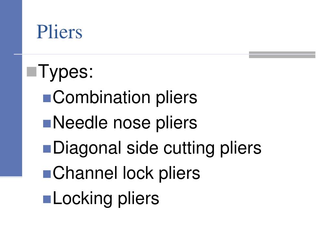Click the blue bullet before Combination pliers
Image resolution: width=332 pixels, height=249 pixels.
pos(47,99)
